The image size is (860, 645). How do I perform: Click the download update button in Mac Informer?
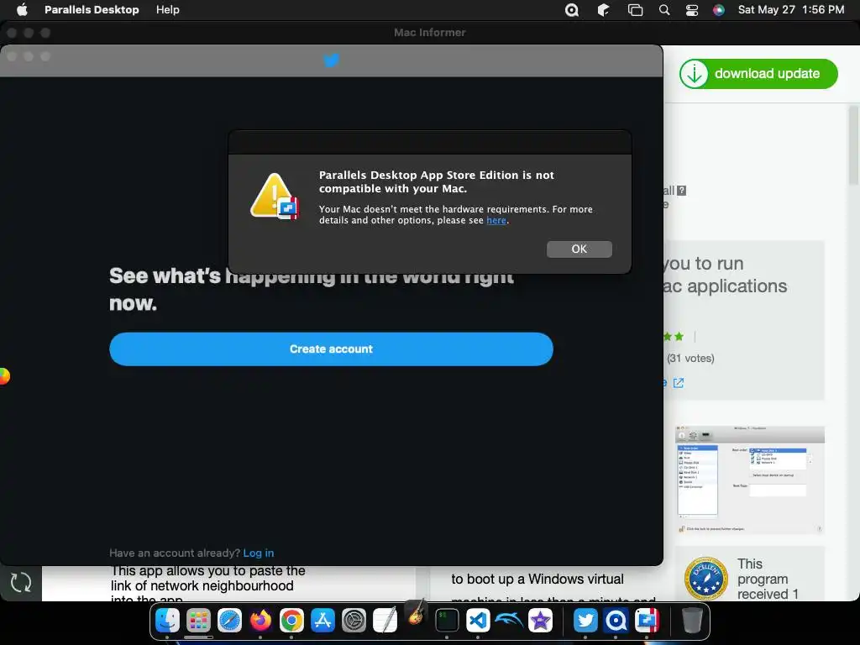pos(758,74)
